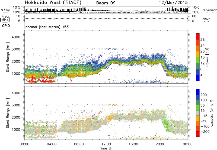217x150 pixels.
Task: Click the date '12/Mar/2015'
Action: pyautogui.click(x=173, y=2)
